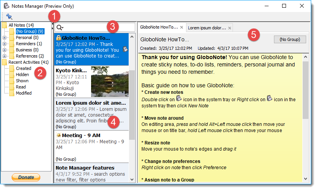Show recently Hidden notes

pyautogui.click(x=22, y=75)
